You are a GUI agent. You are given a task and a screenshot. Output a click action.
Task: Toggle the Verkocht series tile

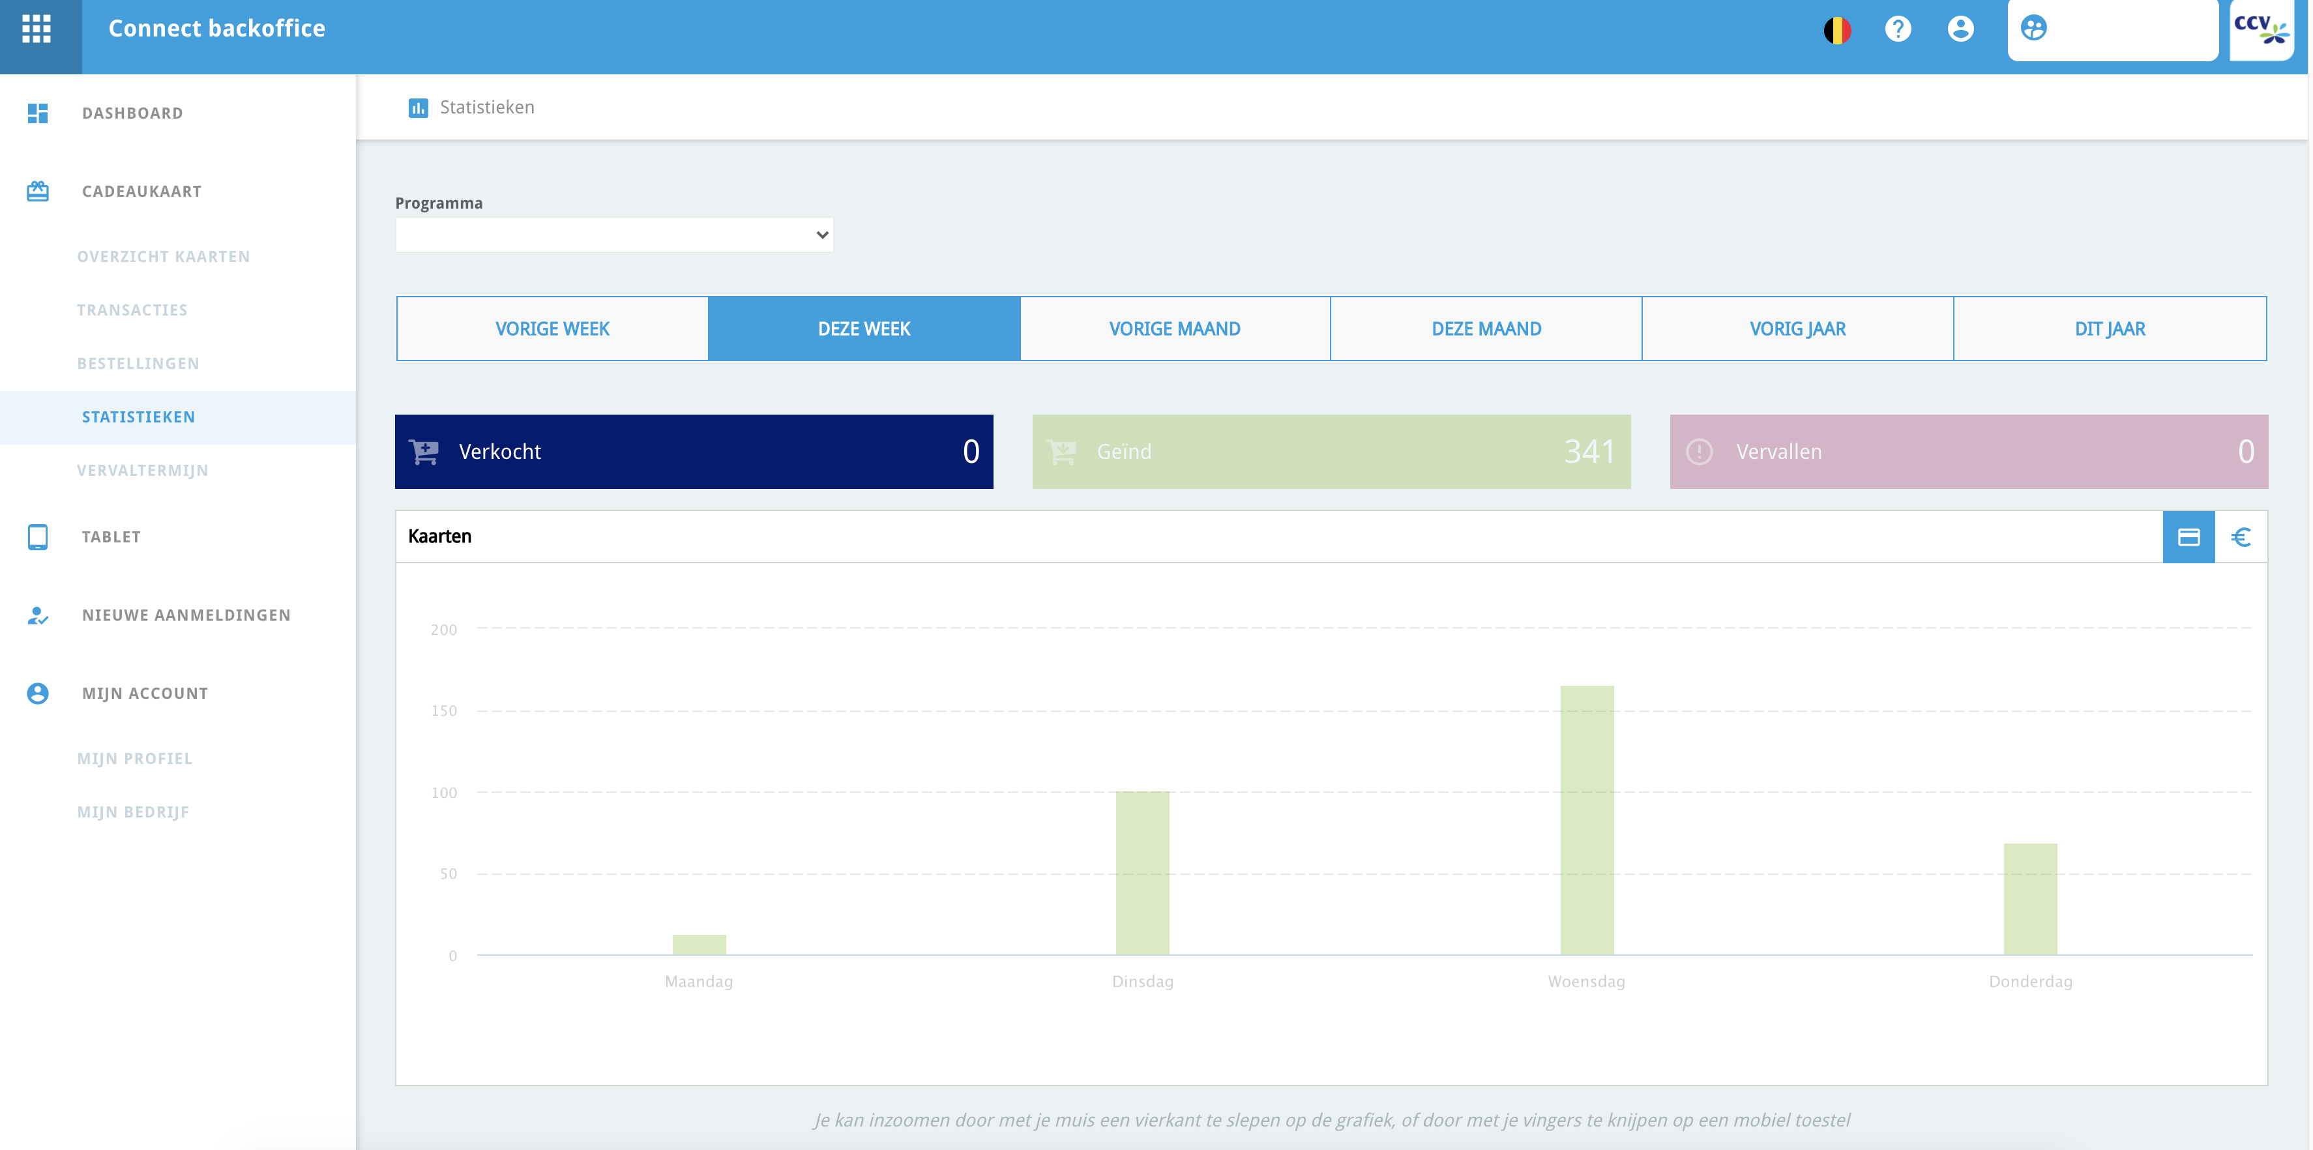click(693, 452)
